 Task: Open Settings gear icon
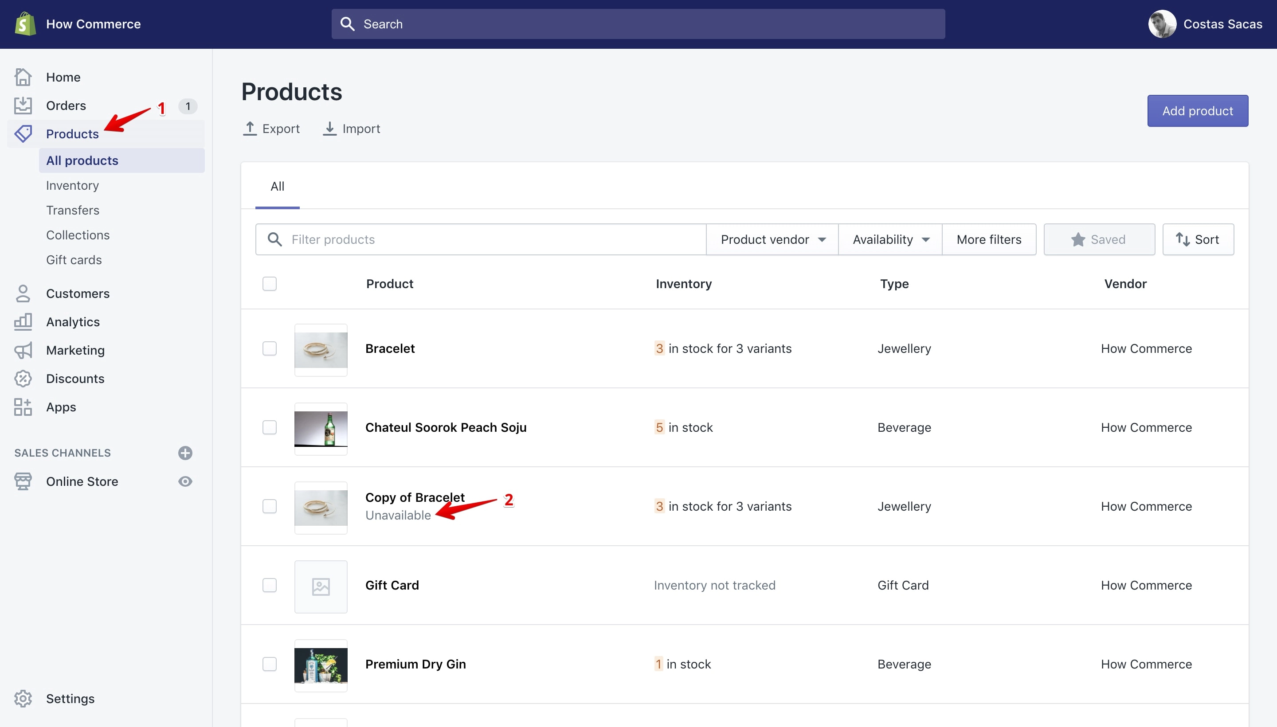click(x=23, y=699)
